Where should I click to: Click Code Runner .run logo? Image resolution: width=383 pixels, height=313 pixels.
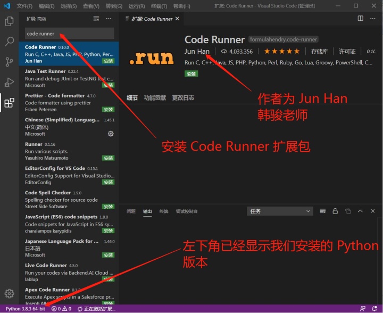click(x=152, y=58)
